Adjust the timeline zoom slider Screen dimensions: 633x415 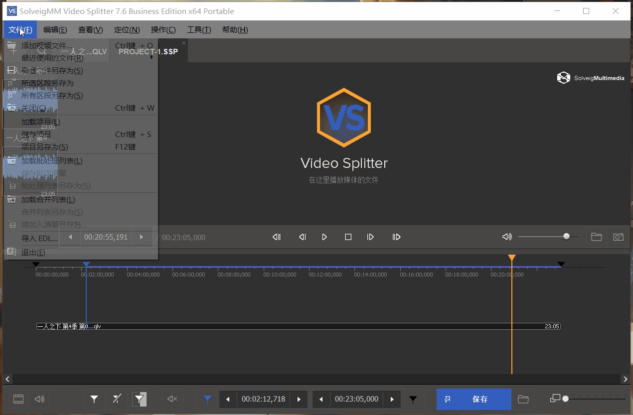coord(594,399)
